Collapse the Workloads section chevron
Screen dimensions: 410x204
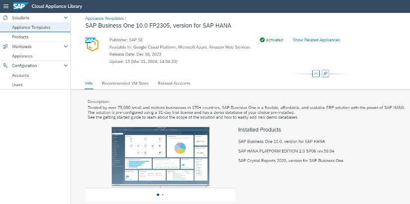tap(66, 47)
